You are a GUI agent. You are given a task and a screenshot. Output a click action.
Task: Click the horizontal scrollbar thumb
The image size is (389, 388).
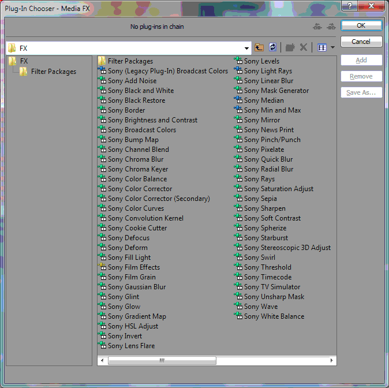[162, 360]
